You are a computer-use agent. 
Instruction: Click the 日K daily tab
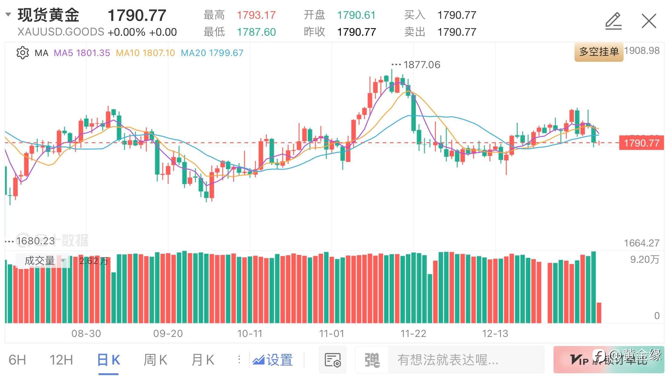pyautogui.click(x=108, y=360)
